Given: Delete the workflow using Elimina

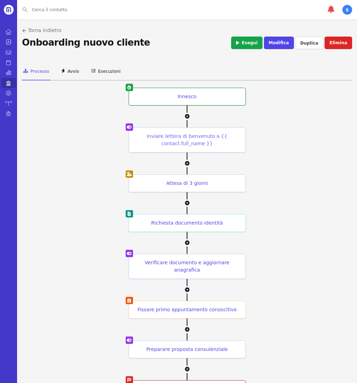Looking at the screenshot, I should click(x=338, y=42).
